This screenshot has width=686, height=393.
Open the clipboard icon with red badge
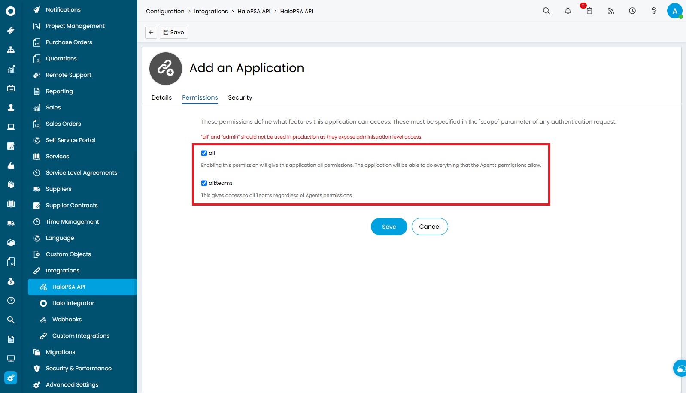(589, 11)
